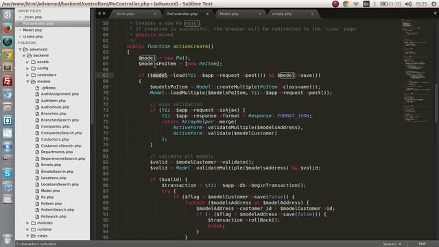Screen dimensions: 439x247
Task: Open the system gear session menu
Action: click(434, 4)
